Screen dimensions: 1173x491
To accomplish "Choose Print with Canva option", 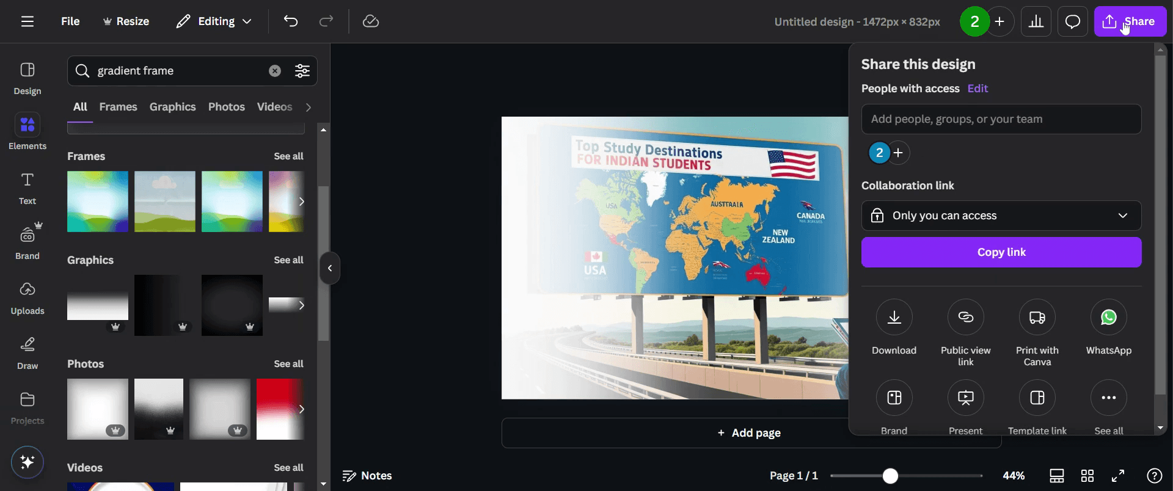I will click(x=1037, y=317).
